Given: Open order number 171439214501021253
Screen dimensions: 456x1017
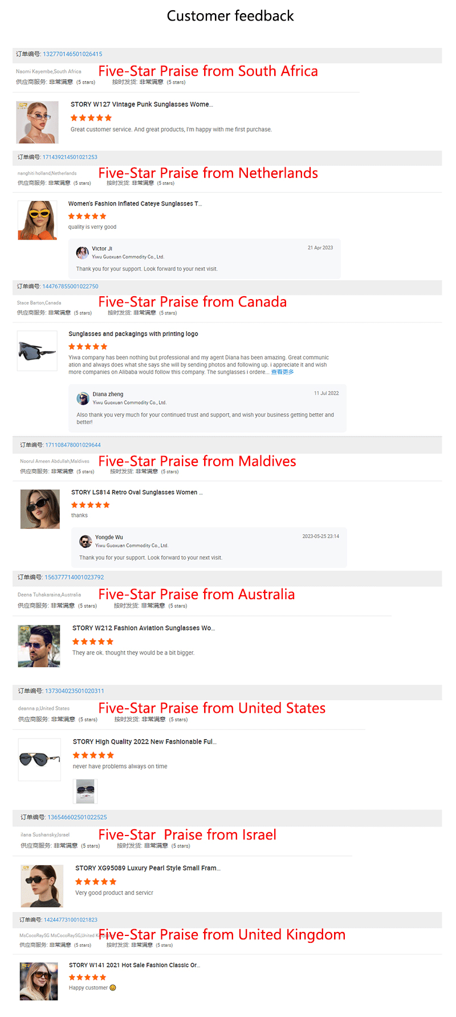Looking at the screenshot, I should (x=70, y=157).
